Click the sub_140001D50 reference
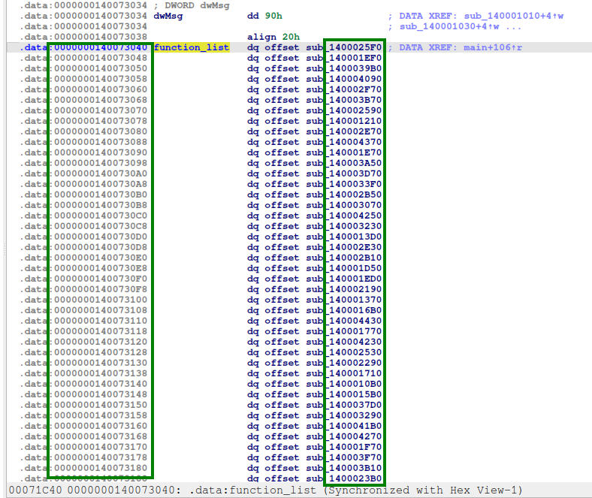This screenshot has height=498, width=592. [x=344, y=268]
